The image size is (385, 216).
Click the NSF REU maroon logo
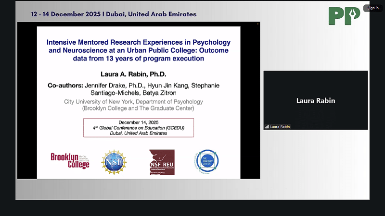click(162, 162)
